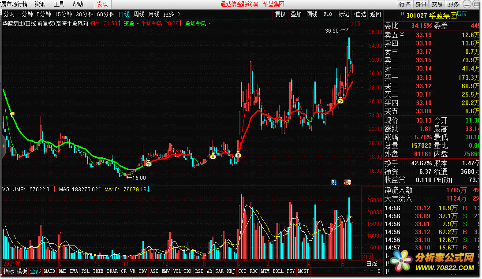
Task: Switch to the SAR indicator tab
Action: pos(220,271)
